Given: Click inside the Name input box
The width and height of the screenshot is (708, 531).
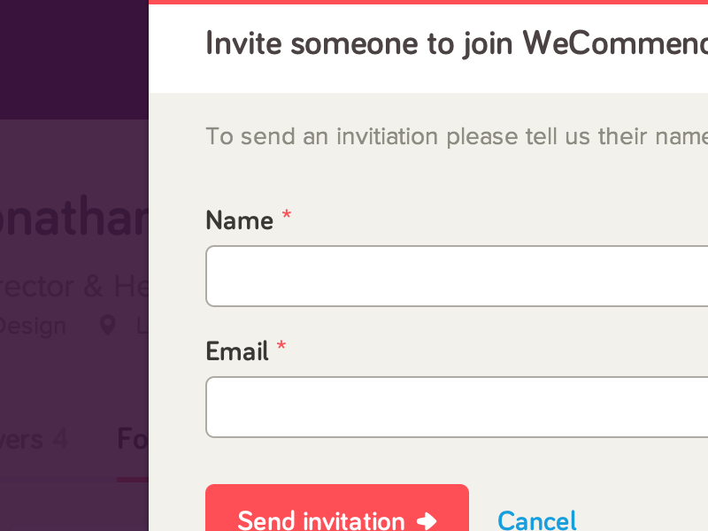Looking at the screenshot, I should coord(460,276).
